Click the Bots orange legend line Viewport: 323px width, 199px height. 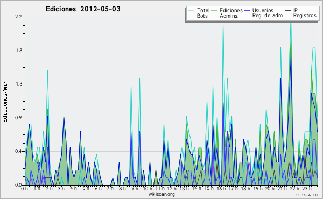pos(191,16)
